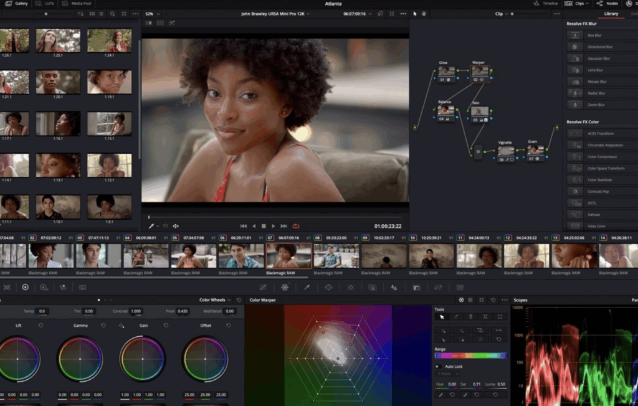Image resolution: width=638 pixels, height=406 pixels.
Task: Toggle the loop playback button
Action: (296, 226)
